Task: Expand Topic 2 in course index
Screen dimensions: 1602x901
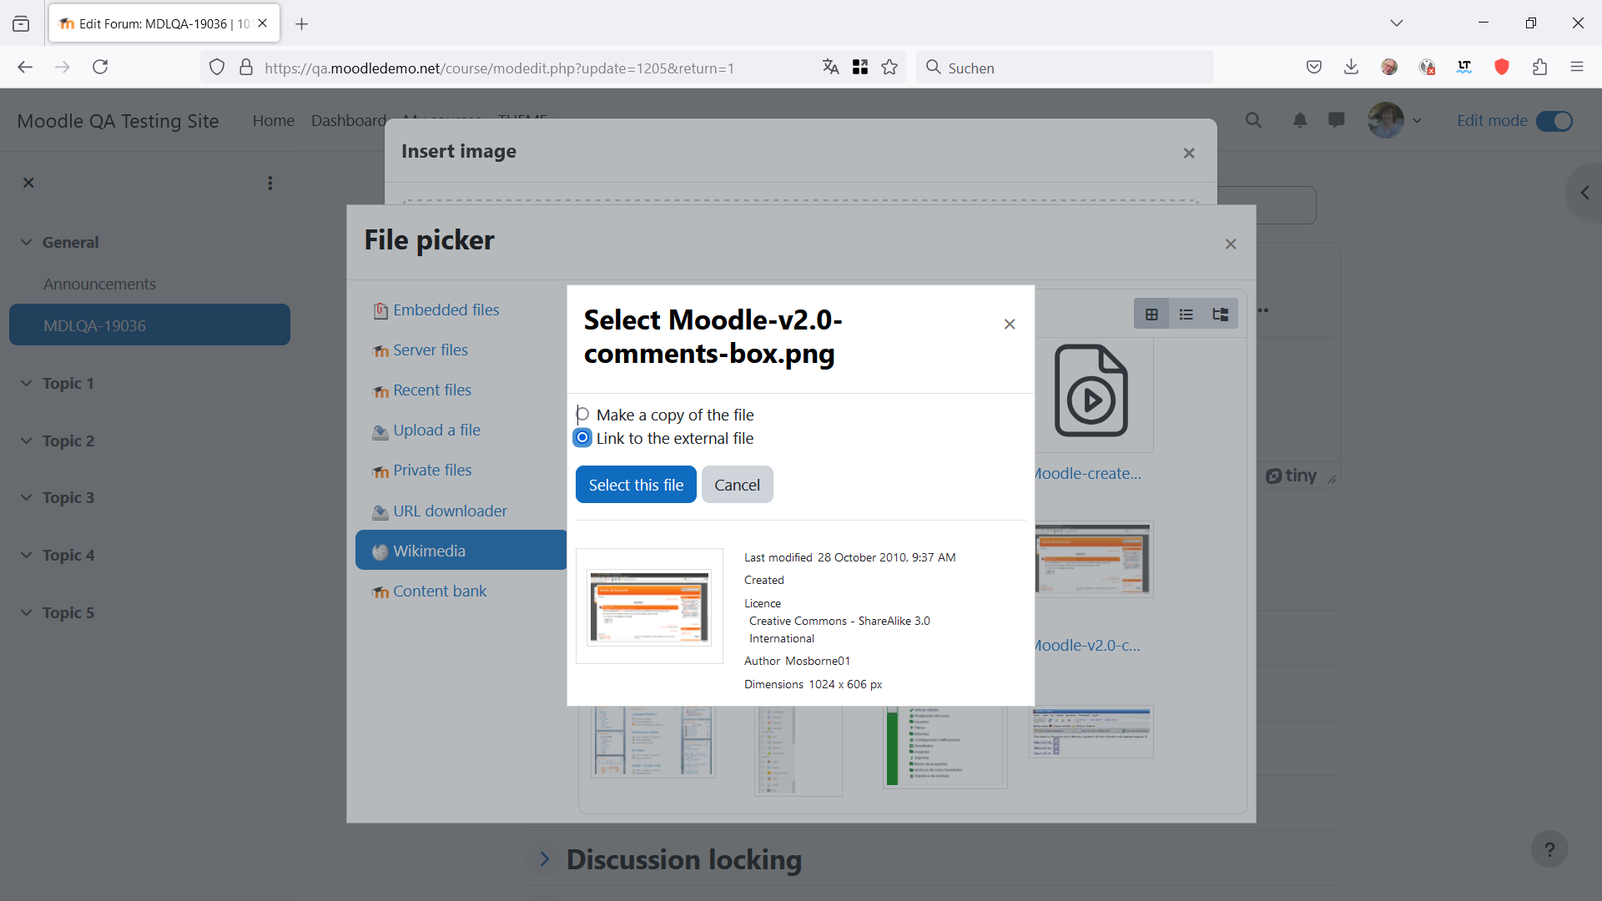Action: pyautogui.click(x=27, y=440)
